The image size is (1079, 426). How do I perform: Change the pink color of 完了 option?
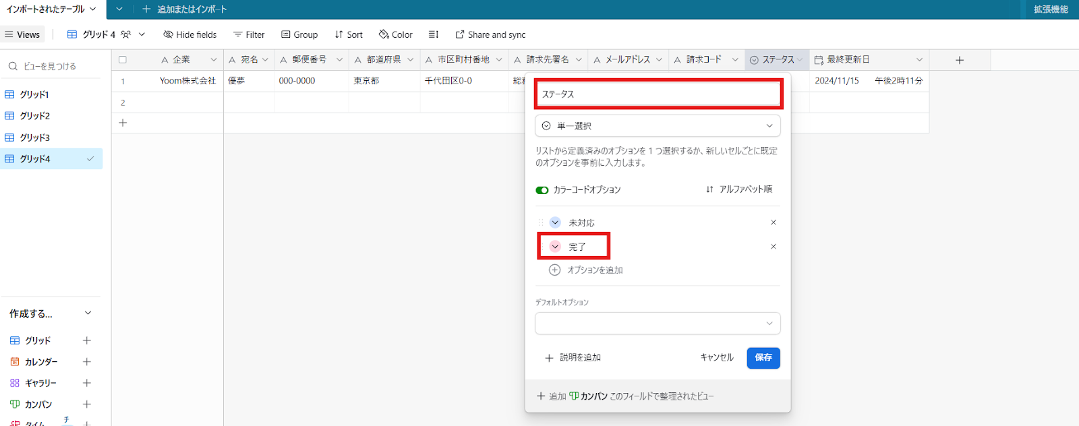point(555,247)
